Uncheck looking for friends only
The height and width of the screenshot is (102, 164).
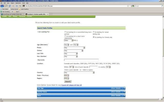tap(94, 37)
